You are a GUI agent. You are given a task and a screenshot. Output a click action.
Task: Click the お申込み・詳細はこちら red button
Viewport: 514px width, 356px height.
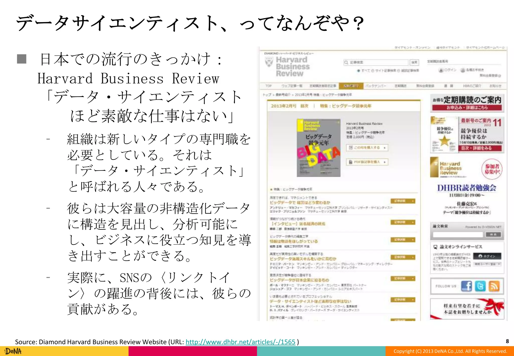click(467, 107)
